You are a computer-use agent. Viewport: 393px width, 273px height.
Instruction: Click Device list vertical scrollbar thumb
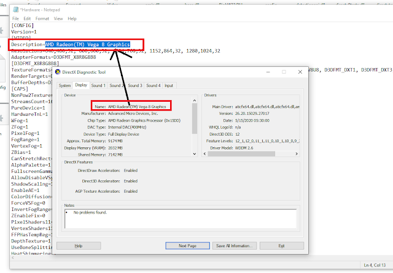point(195,118)
